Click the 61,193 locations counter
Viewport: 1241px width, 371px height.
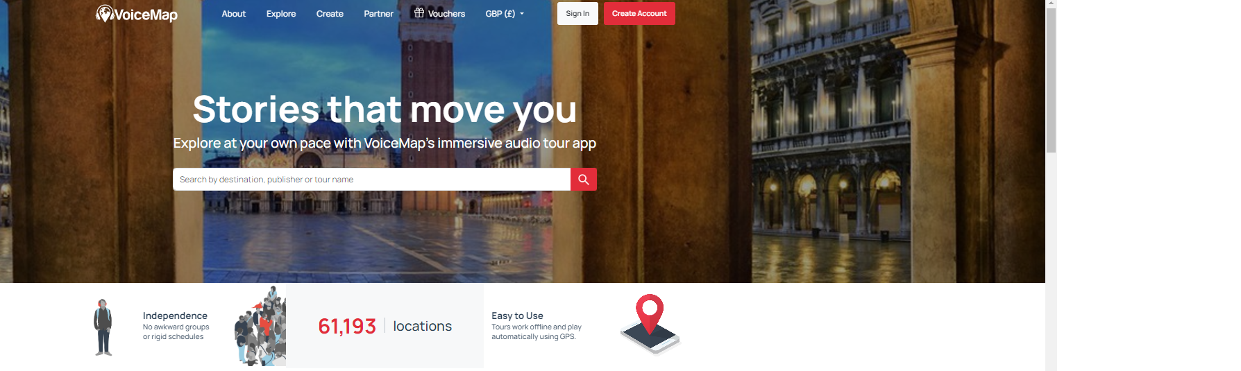coord(385,326)
